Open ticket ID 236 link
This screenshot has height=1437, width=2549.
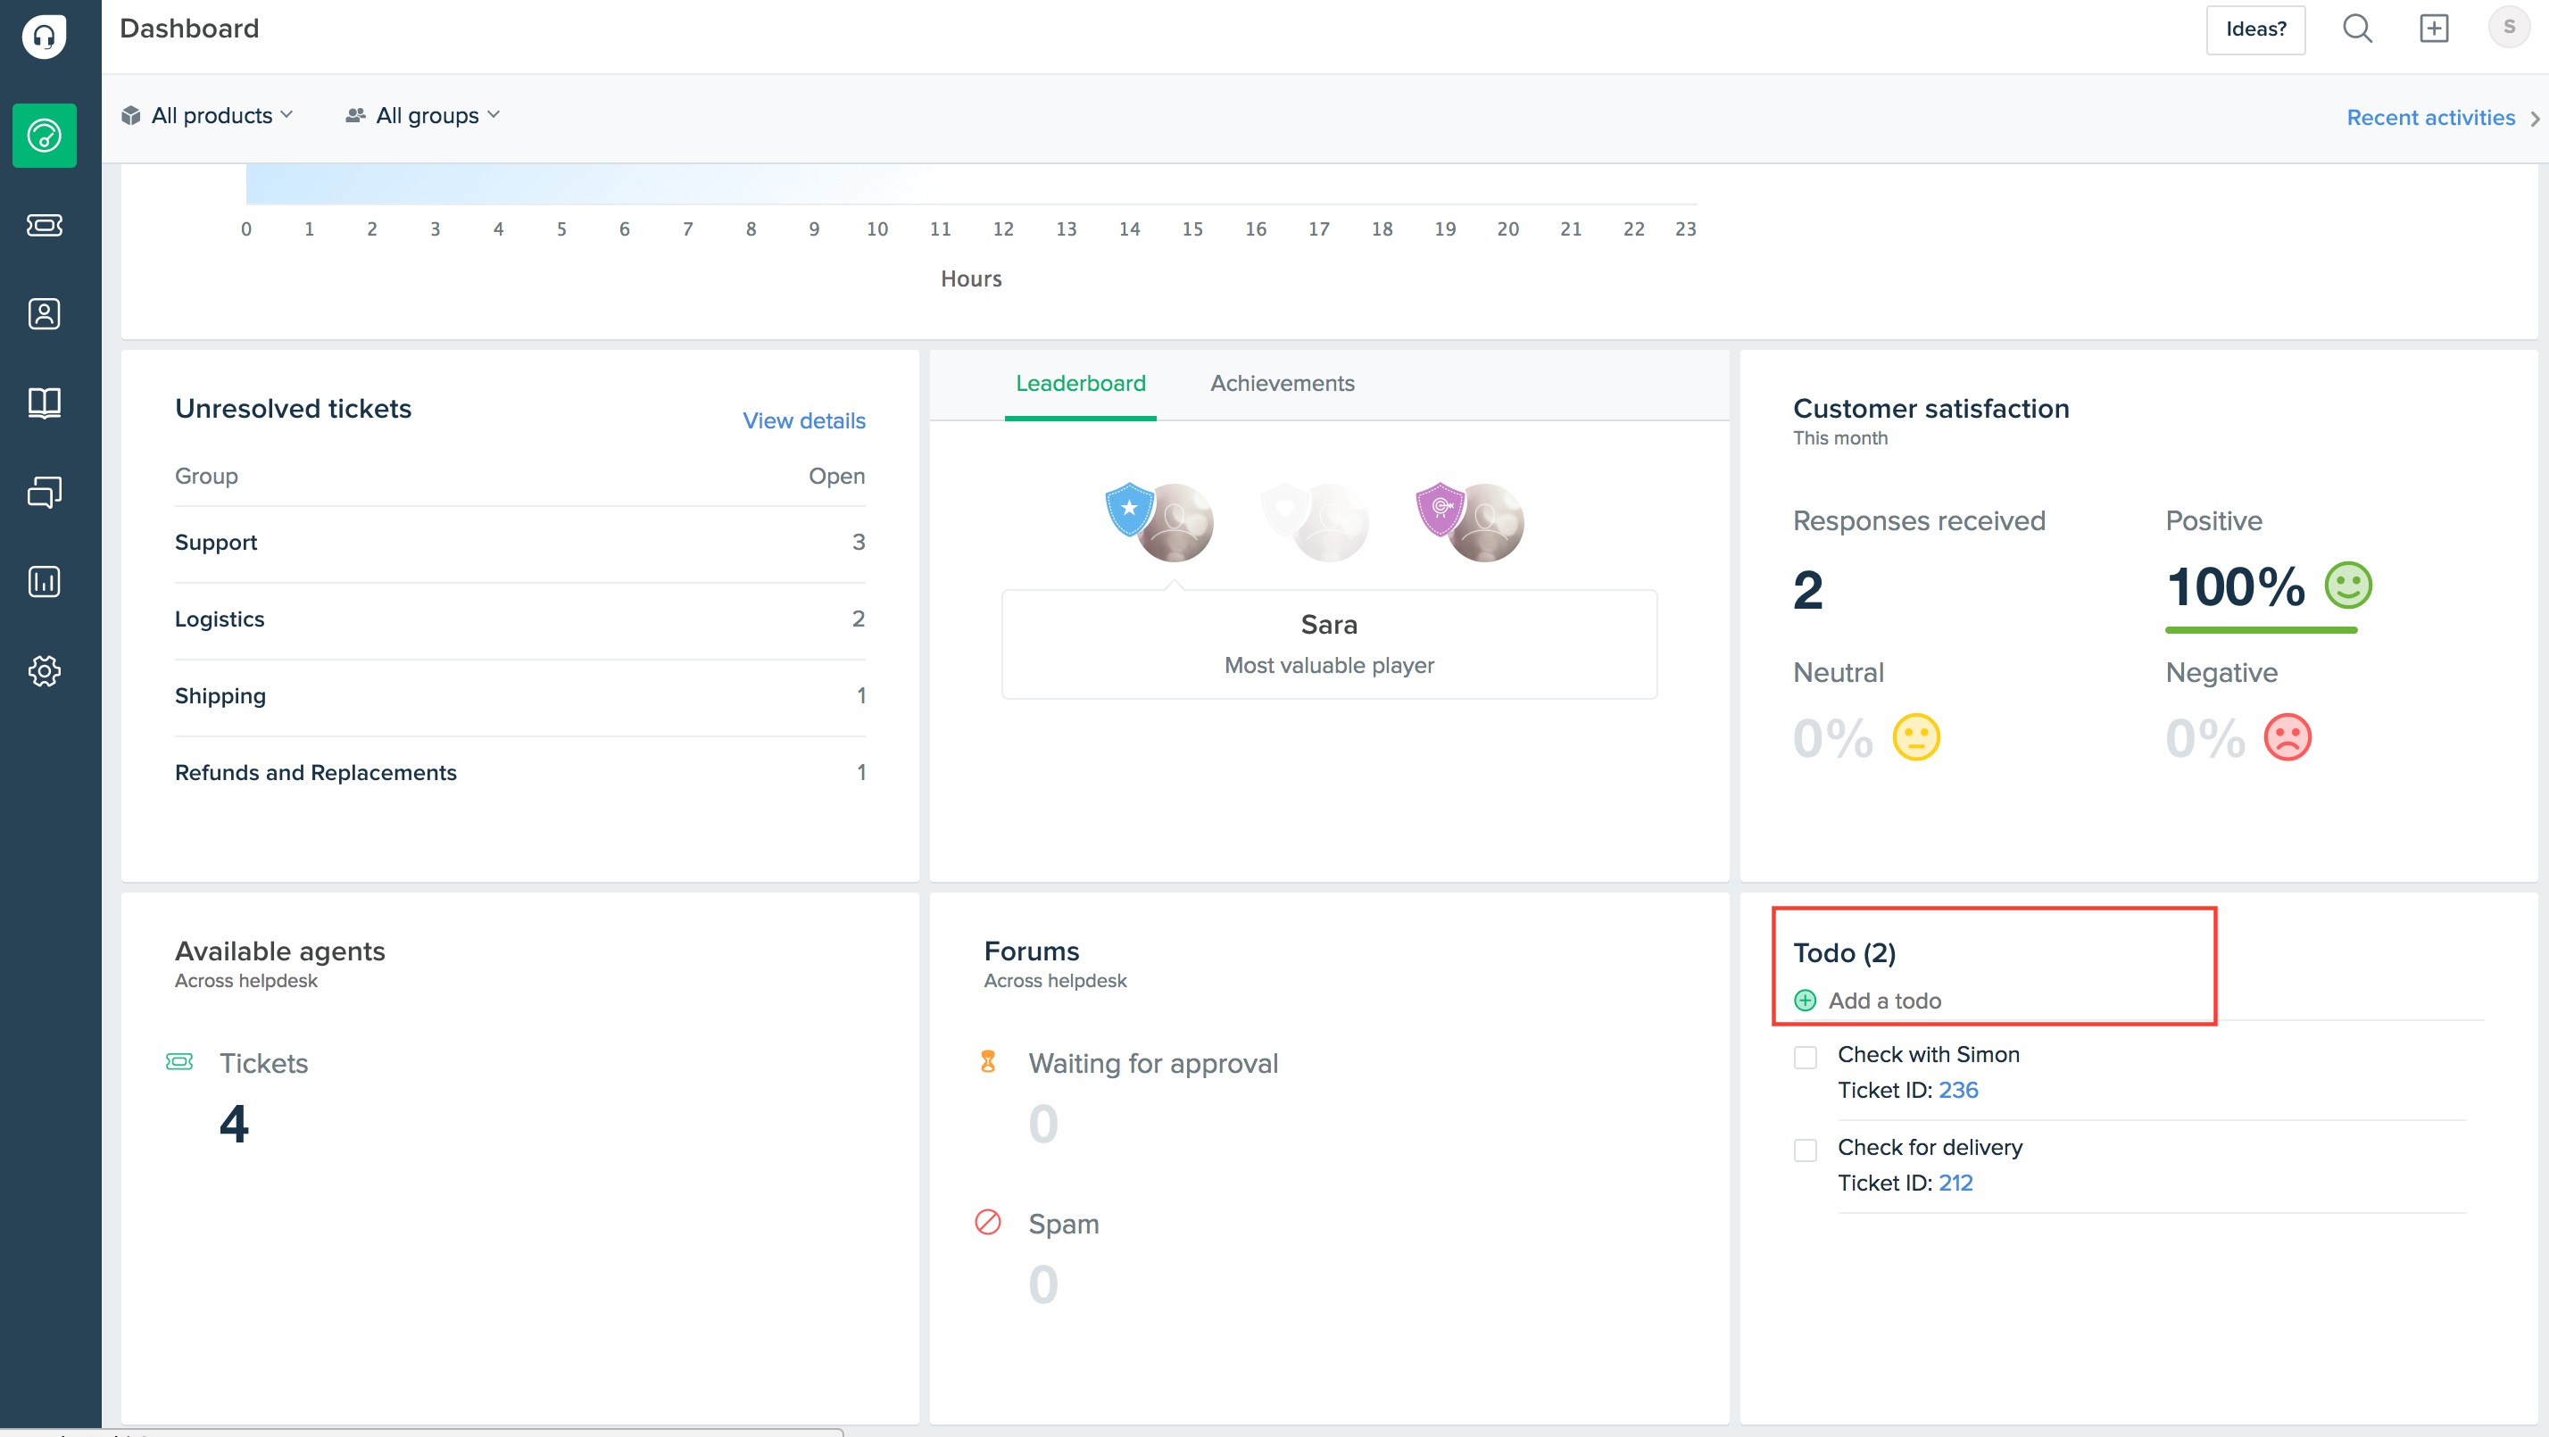coord(1957,1091)
